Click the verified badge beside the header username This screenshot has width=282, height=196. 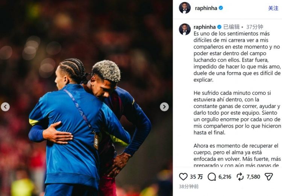pyautogui.click(x=221, y=8)
